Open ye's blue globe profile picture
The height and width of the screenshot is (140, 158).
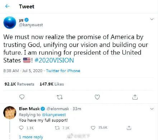[10, 22]
